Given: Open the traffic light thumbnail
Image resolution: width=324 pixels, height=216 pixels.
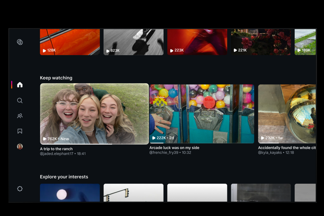Looking at the screenshot, I should click(x=134, y=193).
